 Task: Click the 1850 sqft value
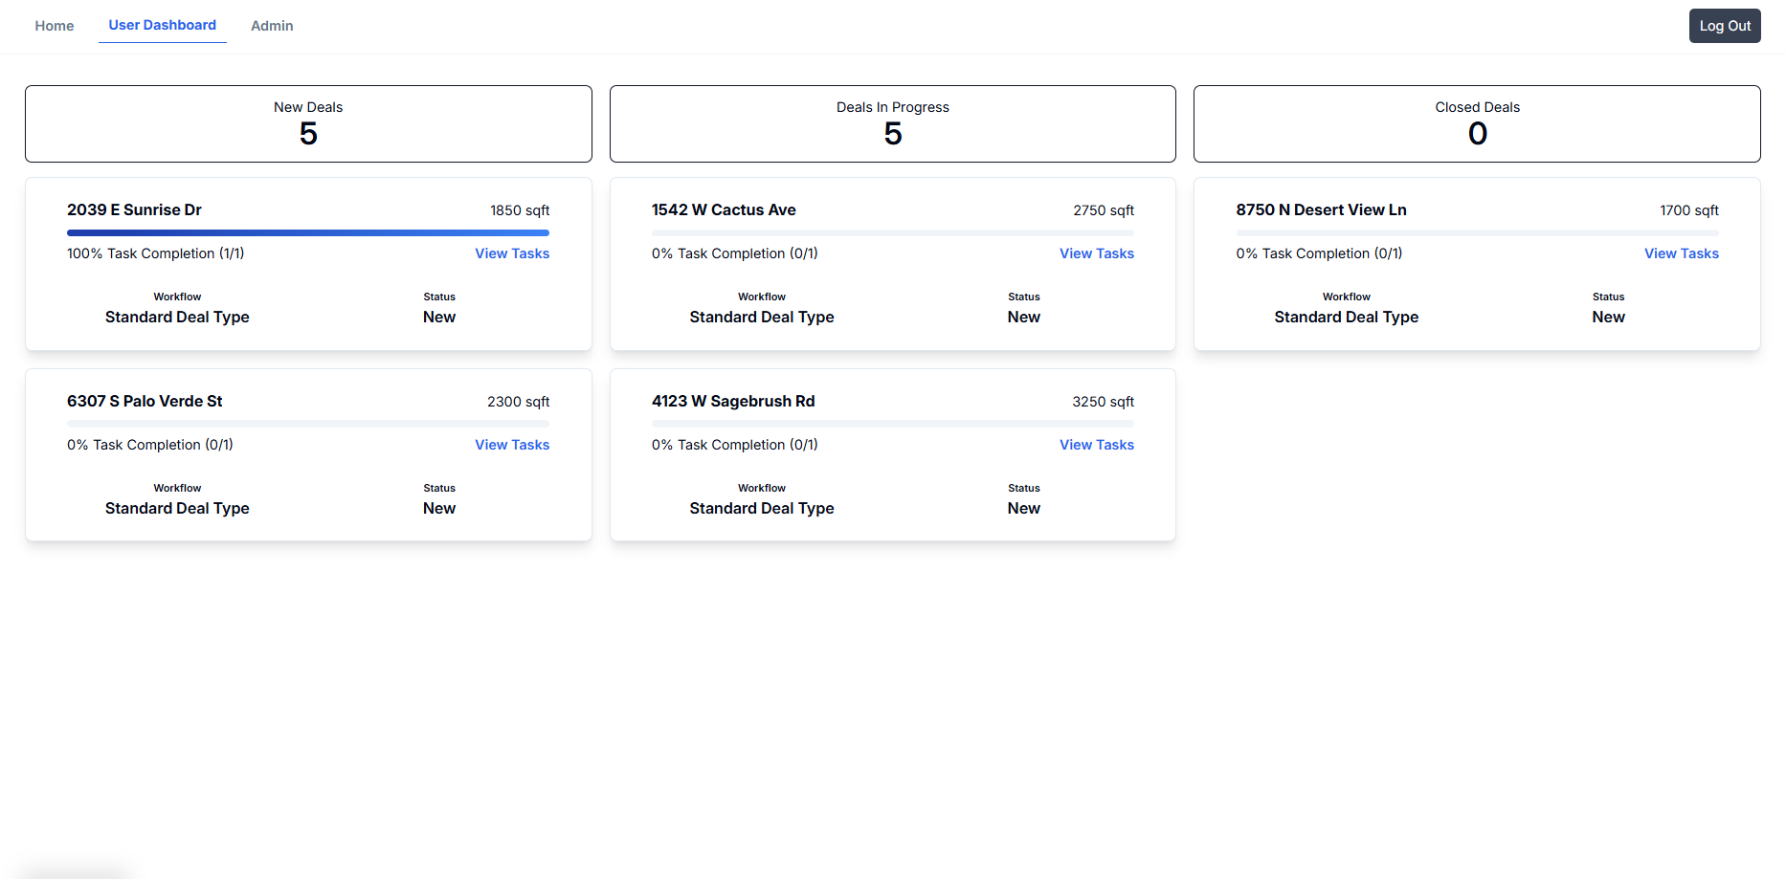coord(520,210)
